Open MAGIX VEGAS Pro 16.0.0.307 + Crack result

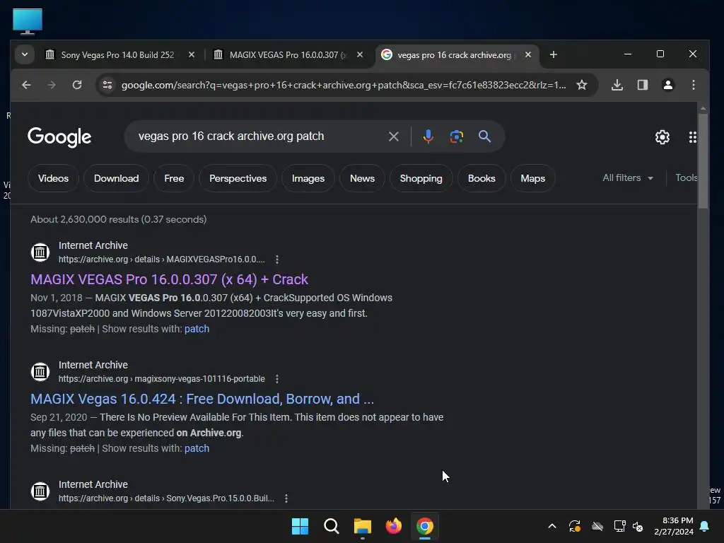pyautogui.click(x=169, y=279)
